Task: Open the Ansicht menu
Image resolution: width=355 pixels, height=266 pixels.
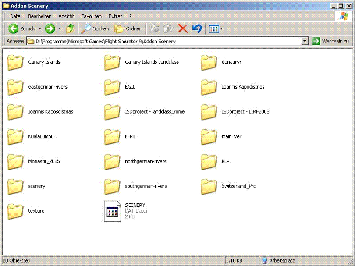Action: coord(66,16)
